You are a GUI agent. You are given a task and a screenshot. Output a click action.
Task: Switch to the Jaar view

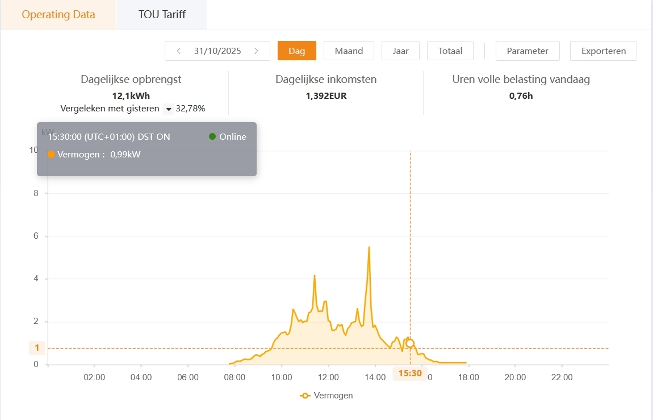coord(400,51)
